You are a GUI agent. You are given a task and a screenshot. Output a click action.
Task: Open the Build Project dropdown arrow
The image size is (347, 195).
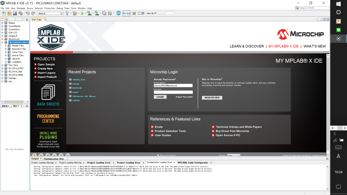coord(71,13)
